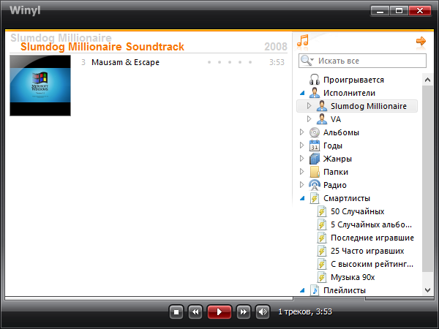Expand the 'VA' artist node

(309, 119)
